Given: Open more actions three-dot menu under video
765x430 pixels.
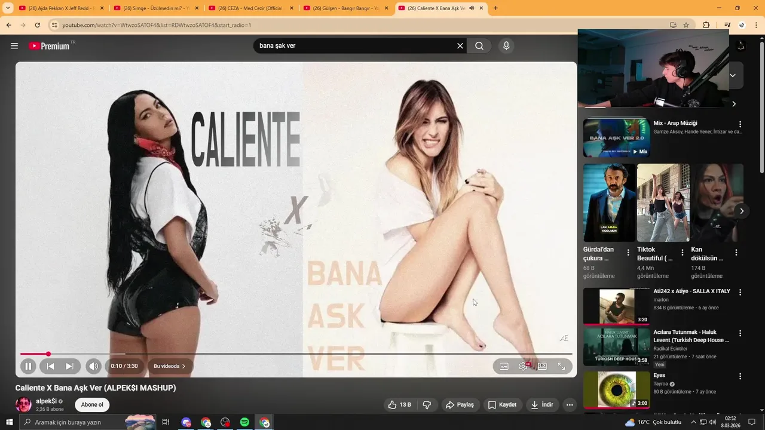Looking at the screenshot, I should click(570, 404).
